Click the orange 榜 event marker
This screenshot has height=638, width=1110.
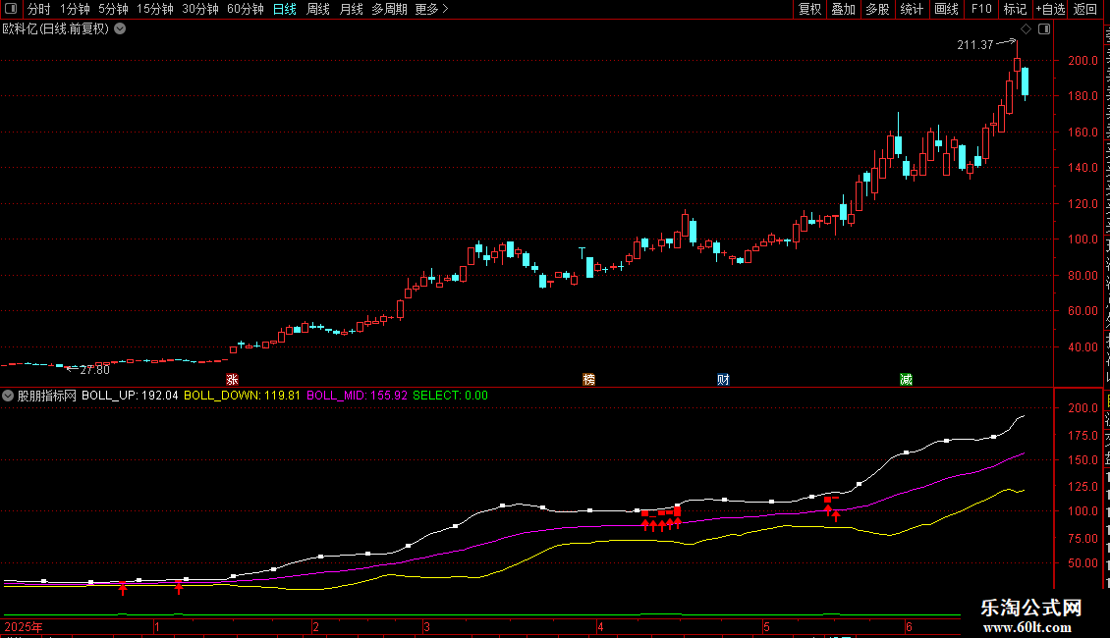(x=589, y=379)
